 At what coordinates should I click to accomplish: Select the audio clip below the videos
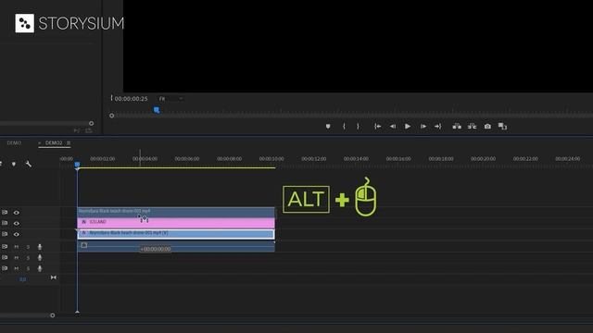[x=176, y=246]
